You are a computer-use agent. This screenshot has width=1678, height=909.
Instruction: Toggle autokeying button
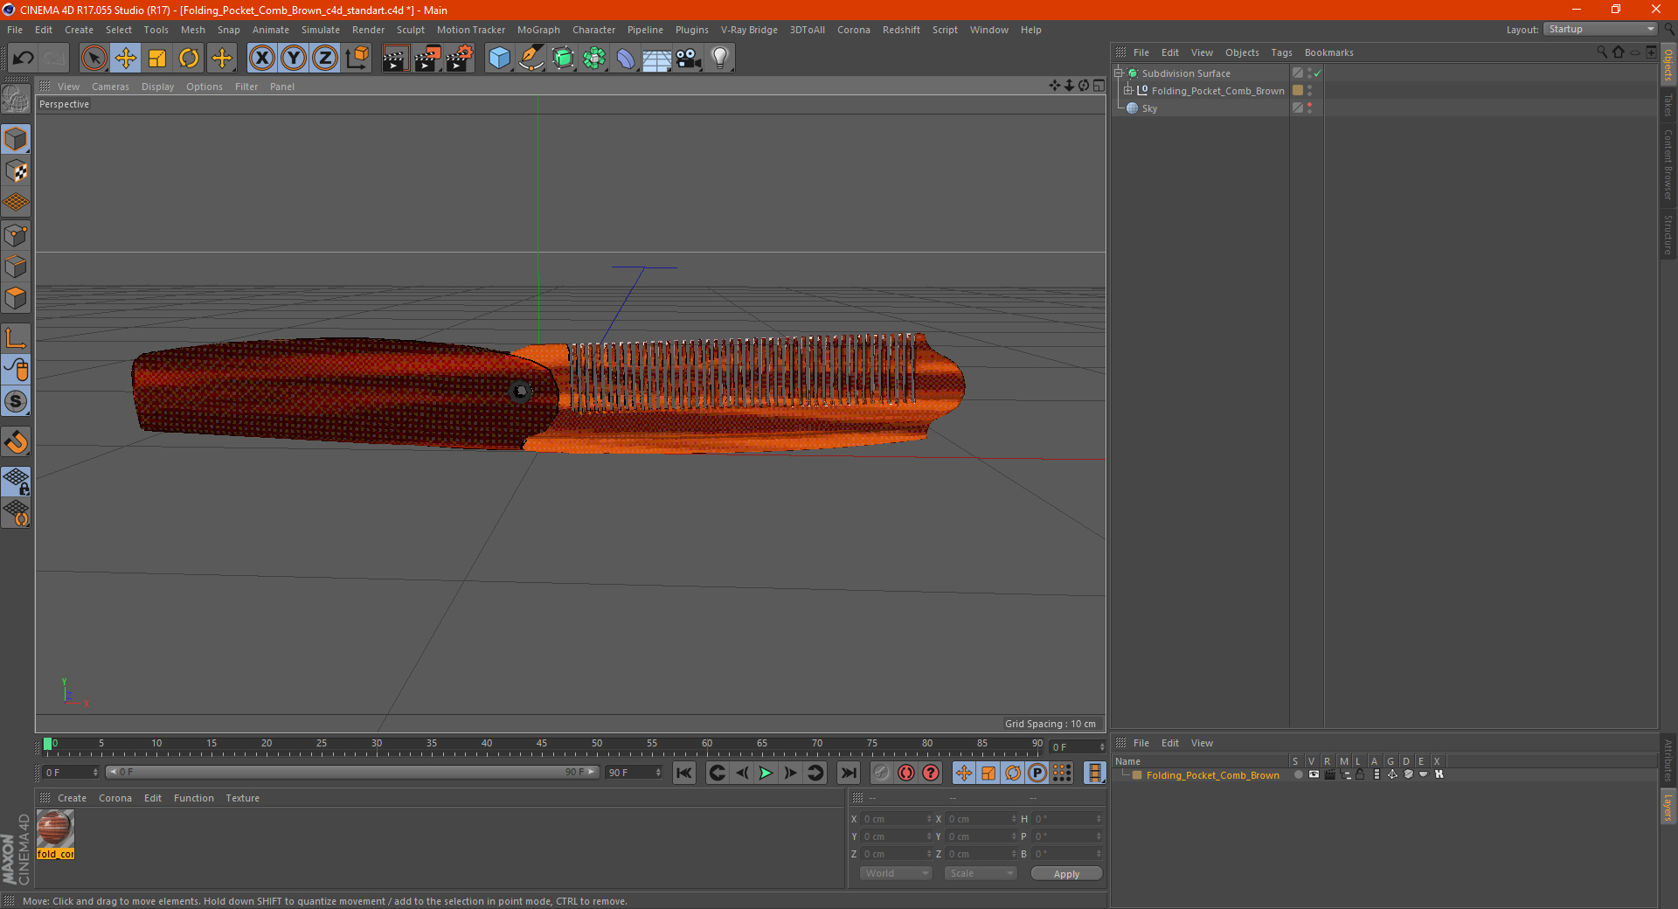pos(906,773)
